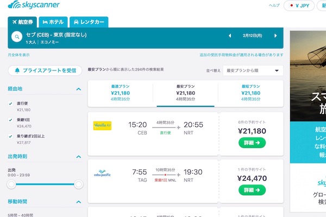The height and width of the screenshot is (217, 326).
Task: Click 月全体を表示 link
Action: pos(18,55)
